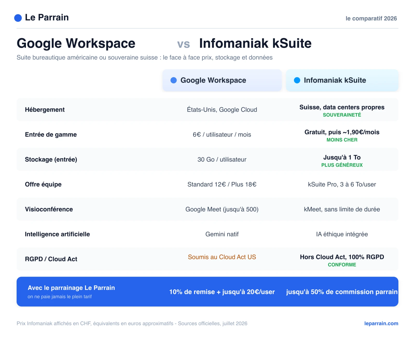415x346 pixels.
Task: Click the 'Intelligence artificielle' row label
Action: [57, 234]
